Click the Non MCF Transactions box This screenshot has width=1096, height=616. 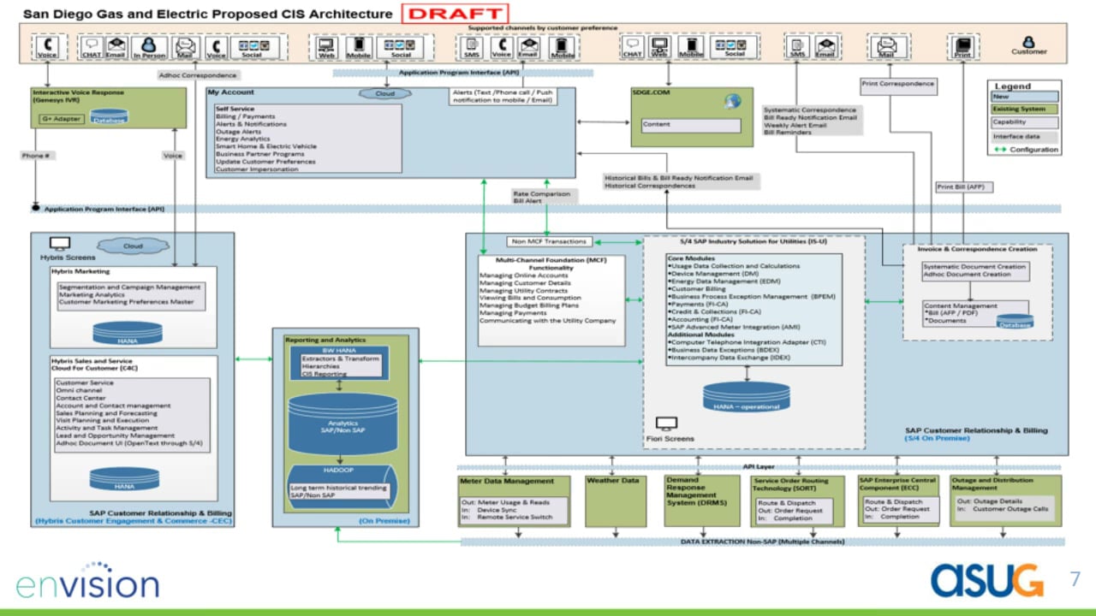coord(549,241)
